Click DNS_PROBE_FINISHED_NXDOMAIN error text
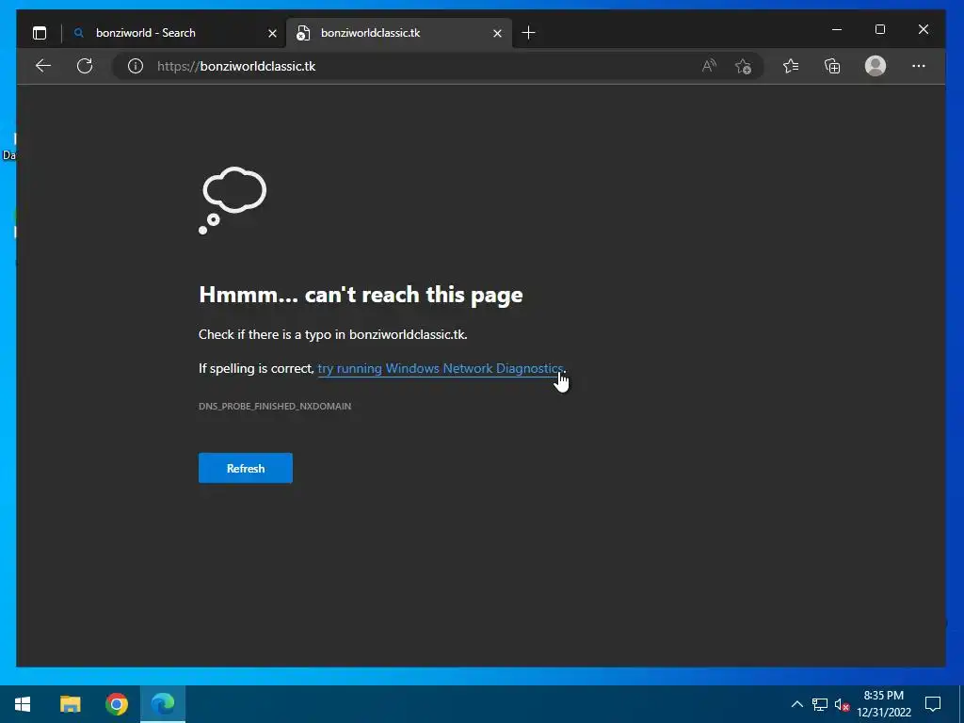 (275, 407)
